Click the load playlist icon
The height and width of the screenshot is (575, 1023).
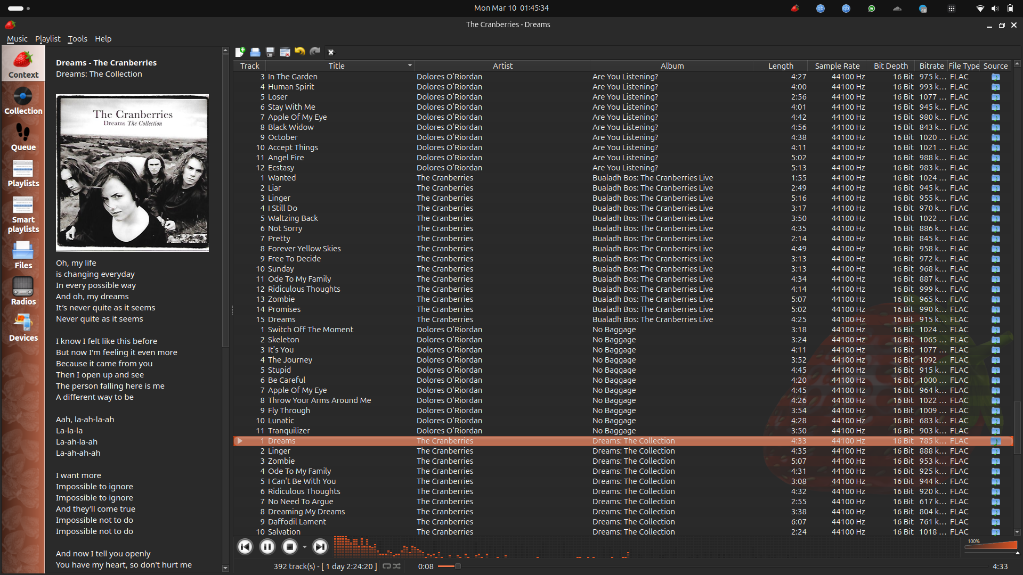tap(255, 52)
